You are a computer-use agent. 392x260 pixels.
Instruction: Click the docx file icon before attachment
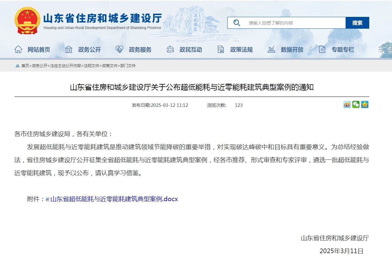tap(48, 199)
